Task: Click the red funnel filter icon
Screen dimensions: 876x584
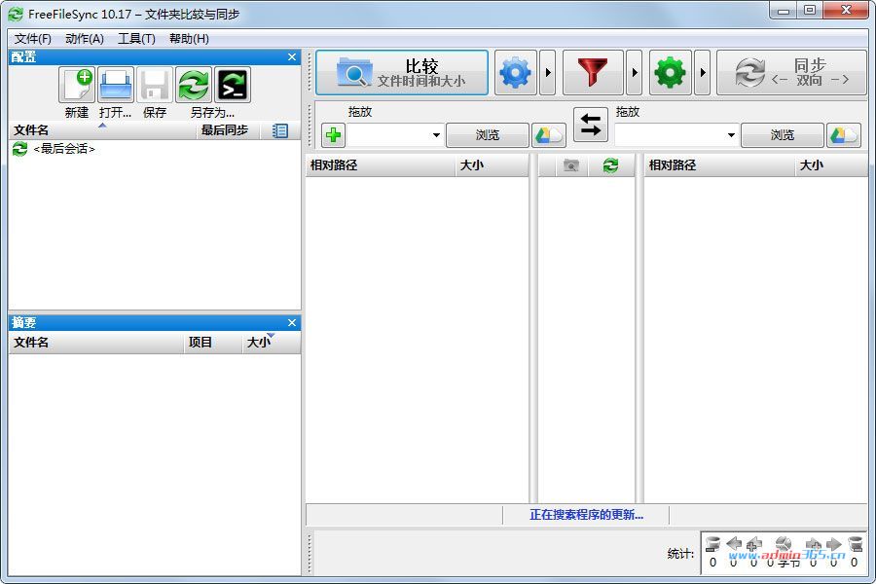Action: pyautogui.click(x=593, y=73)
